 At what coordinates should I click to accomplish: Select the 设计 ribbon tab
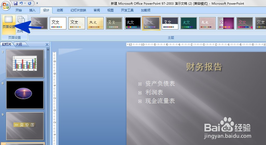click(x=46, y=10)
